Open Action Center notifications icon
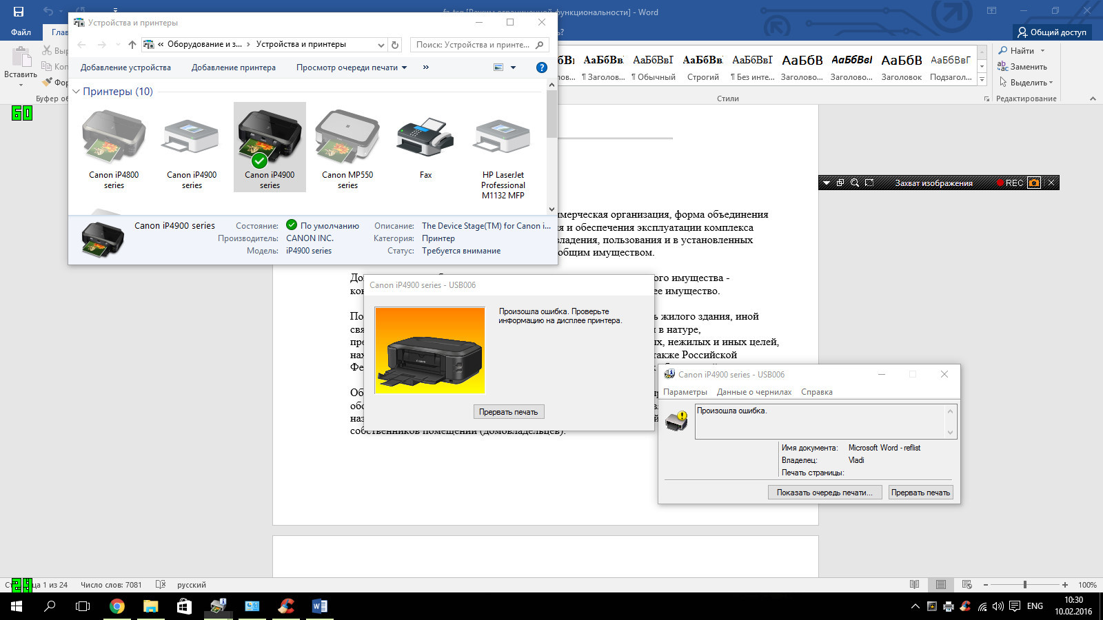The width and height of the screenshot is (1103, 620). tap(1015, 606)
